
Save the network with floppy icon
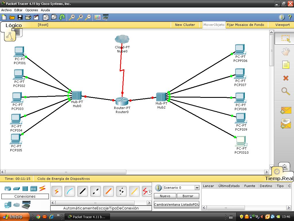pos(20,17)
